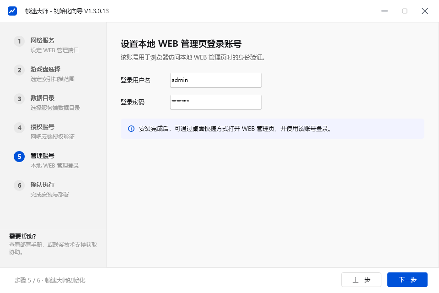439x293 pixels.
Task: Click the blue info icon in notice
Action: (x=131, y=129)
